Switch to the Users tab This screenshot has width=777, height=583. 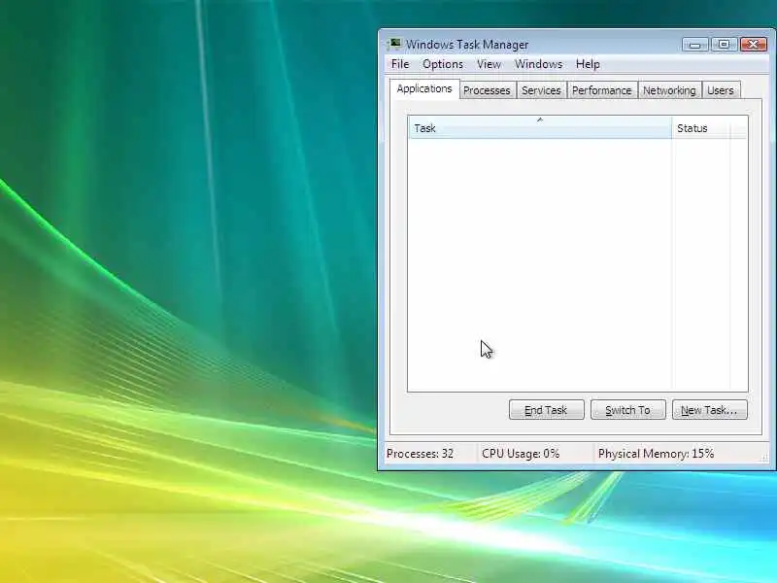coord(721,90)
